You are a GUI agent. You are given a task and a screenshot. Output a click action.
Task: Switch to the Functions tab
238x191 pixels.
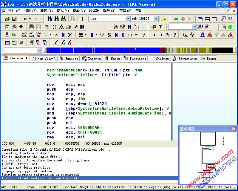coord(135,59)
